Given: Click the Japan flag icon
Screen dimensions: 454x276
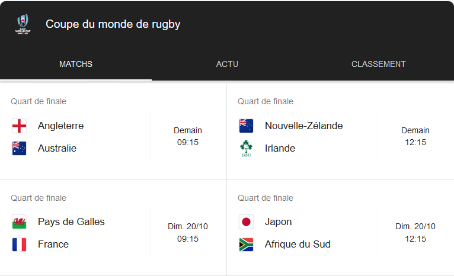Looking at the screenshot, I should 246,222.
